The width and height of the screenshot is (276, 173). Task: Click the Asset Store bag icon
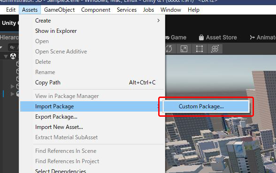coord(201,38)
